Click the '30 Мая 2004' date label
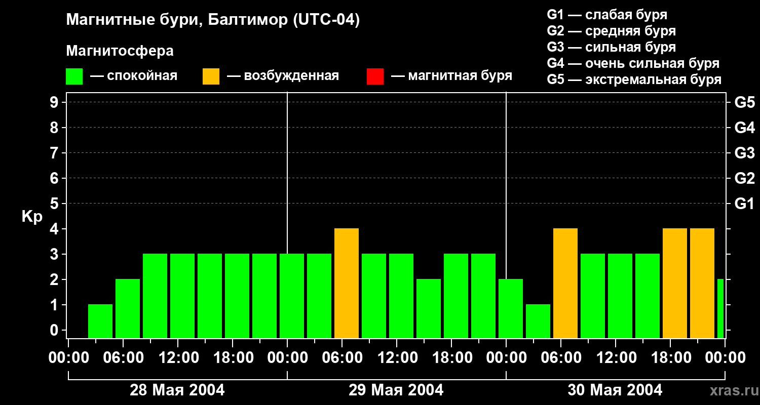 pyautogui.click(x=615, y=390)
